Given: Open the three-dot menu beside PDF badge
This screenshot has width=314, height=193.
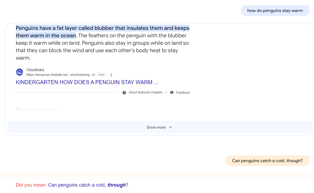Looking at the screenshot, I should tap(111, 75).
